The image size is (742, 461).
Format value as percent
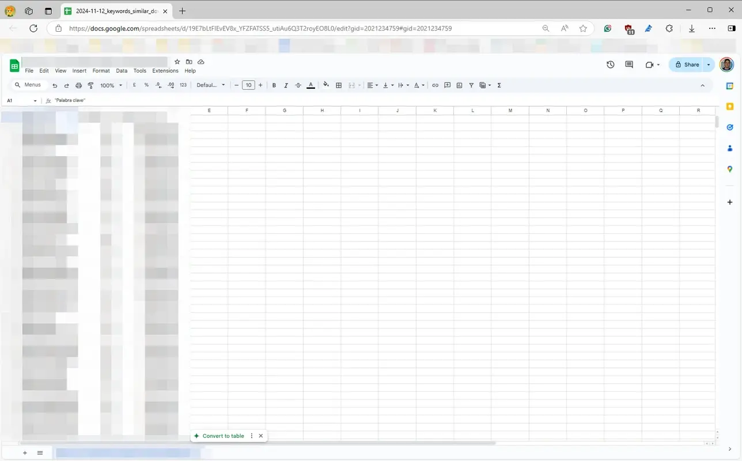pyautogui.click(x=146, y=85)
